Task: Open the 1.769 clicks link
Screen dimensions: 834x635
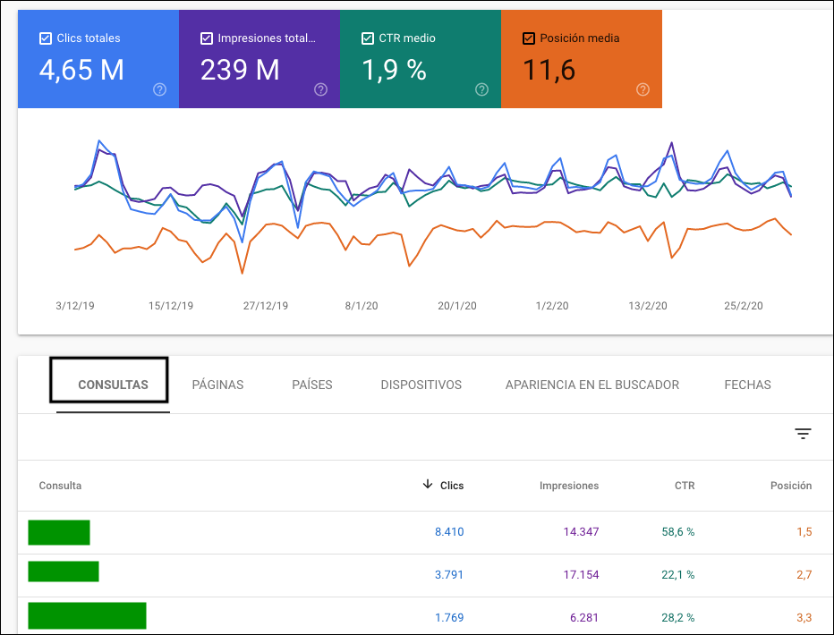Action: (x=449, y=617)
